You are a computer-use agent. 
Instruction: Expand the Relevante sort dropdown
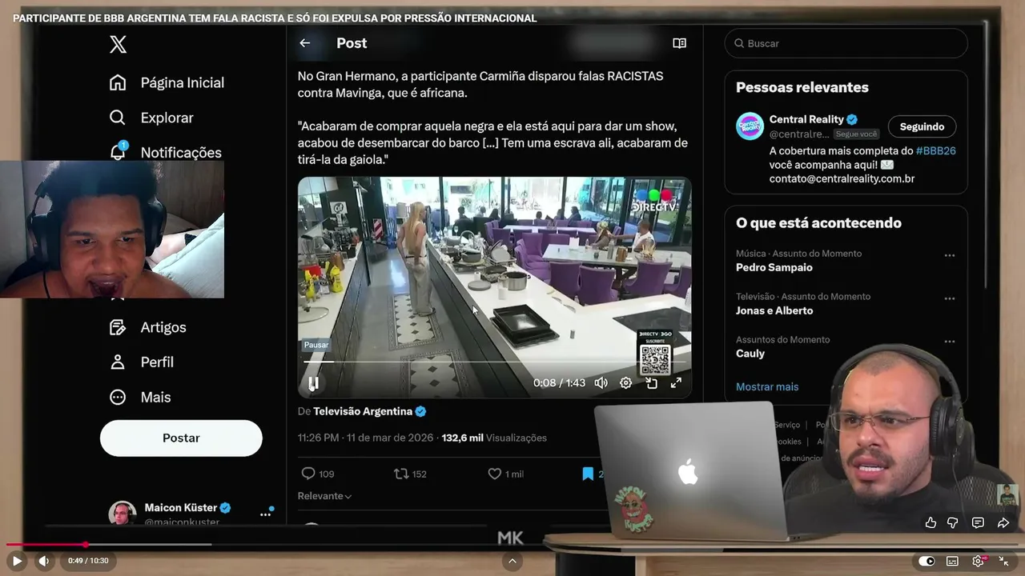click(x=325, y=496)
